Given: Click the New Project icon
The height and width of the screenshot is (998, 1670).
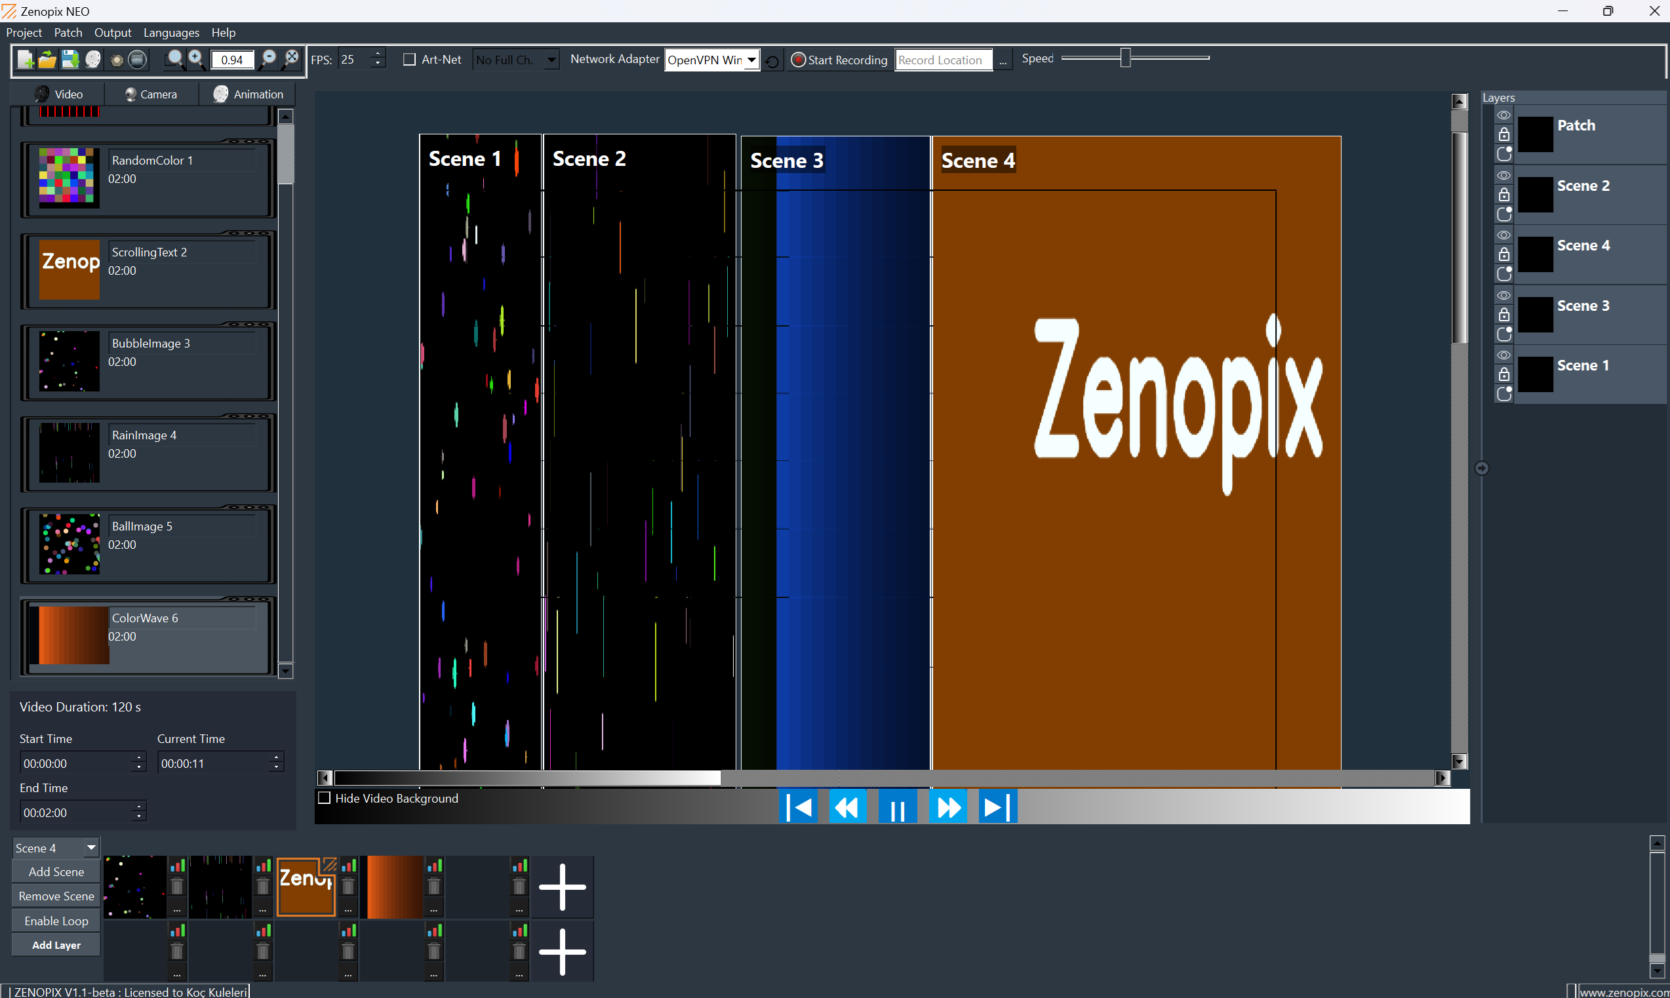Looking at the screenshot, I should (x=25, y=59).
